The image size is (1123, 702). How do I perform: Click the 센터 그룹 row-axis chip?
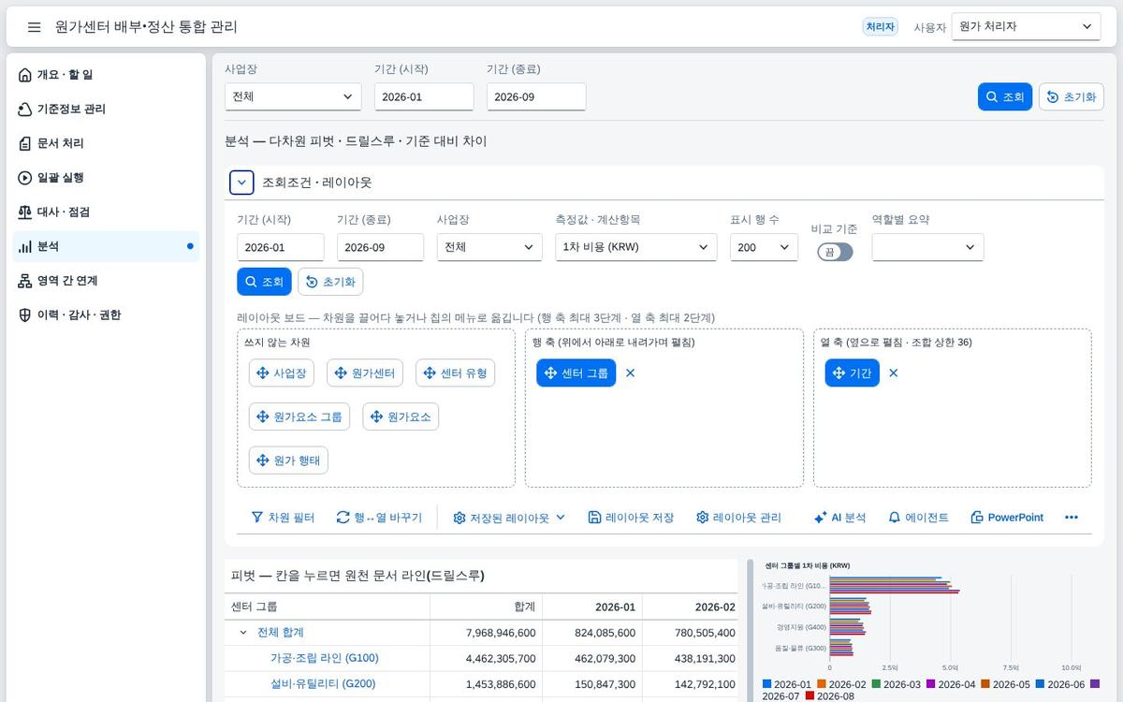576,373
